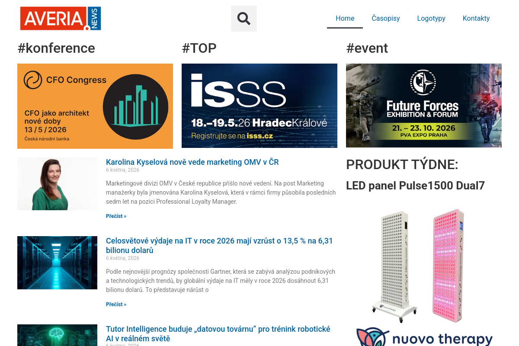This screenshot has height=346, width=519.
Task: Click the date under the IT výdaje article
Action: tap(123, 258)
